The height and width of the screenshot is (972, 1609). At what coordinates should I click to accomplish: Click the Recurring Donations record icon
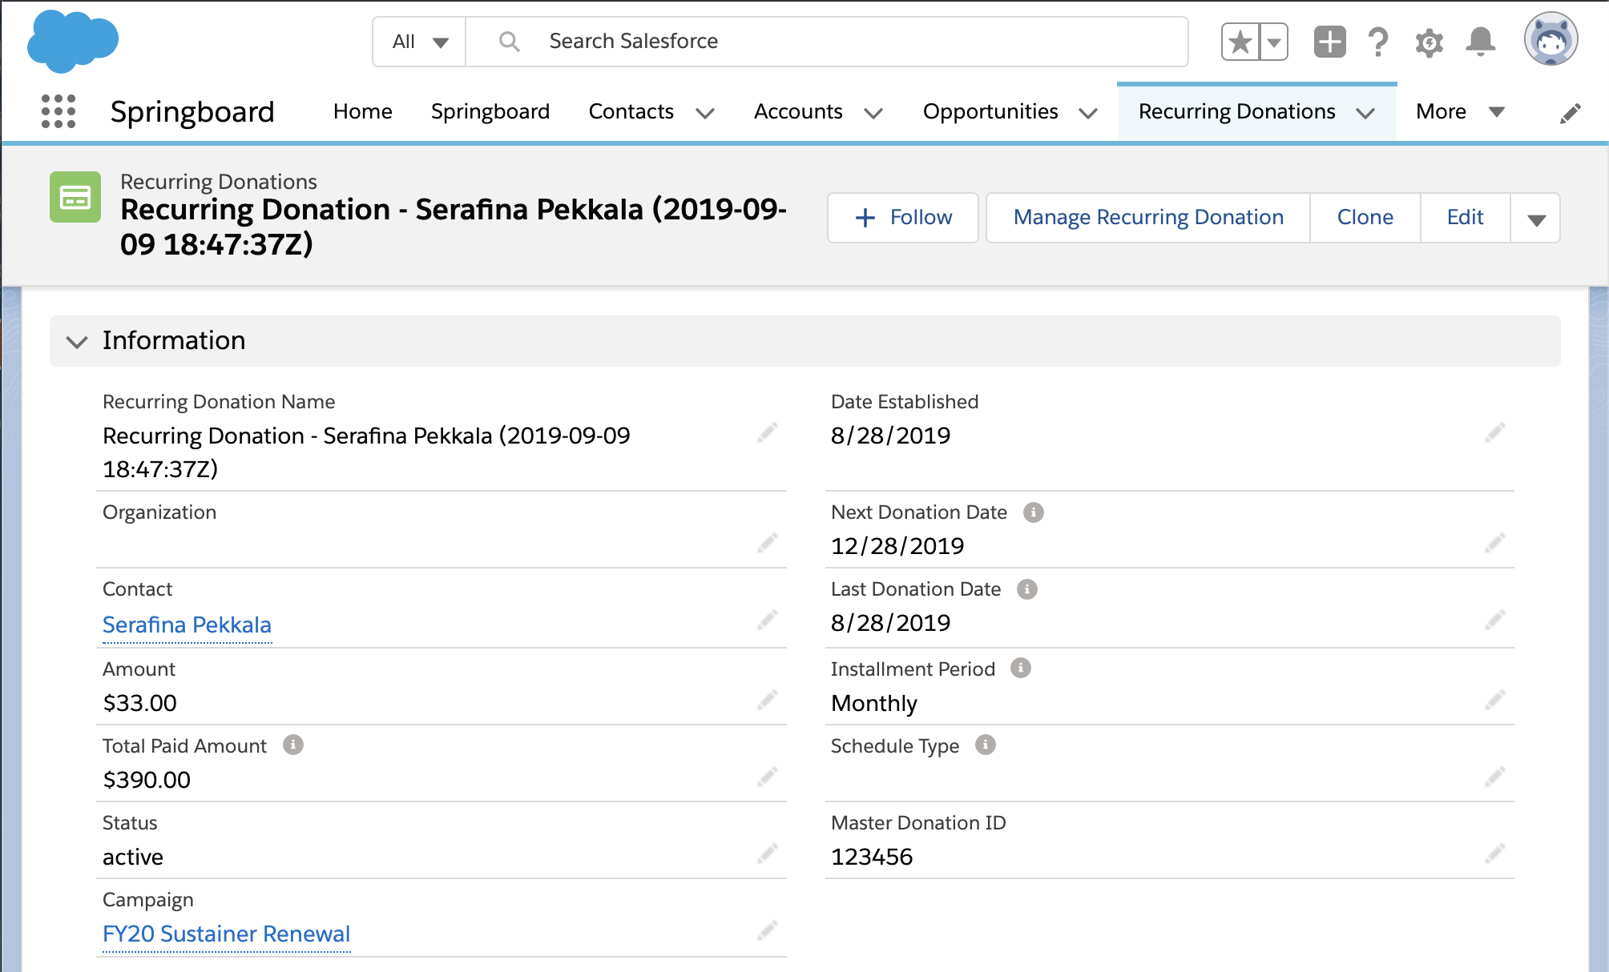click(75, 196)
